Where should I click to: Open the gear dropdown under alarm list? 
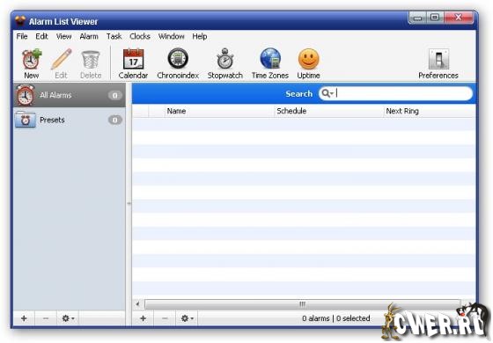pyautogui.click(x=187, y=318)
